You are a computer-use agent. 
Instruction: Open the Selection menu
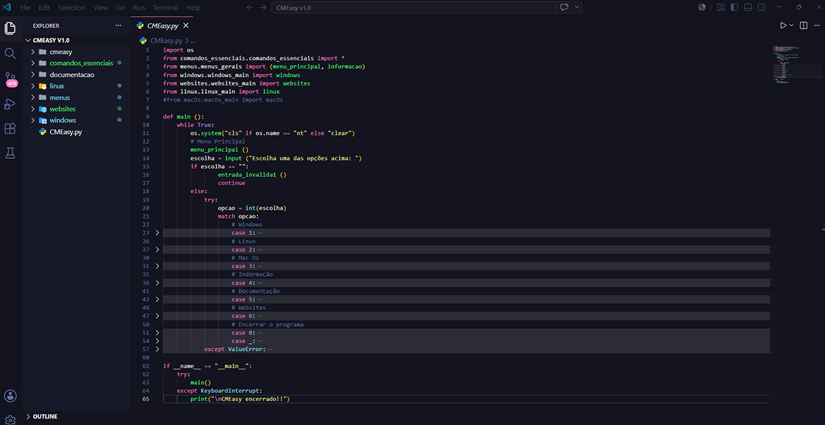click(71, 8)
